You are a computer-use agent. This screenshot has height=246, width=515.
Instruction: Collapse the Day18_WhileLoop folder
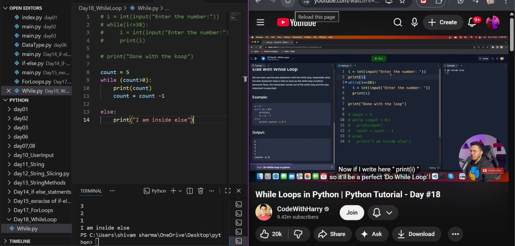coord(36,219)
